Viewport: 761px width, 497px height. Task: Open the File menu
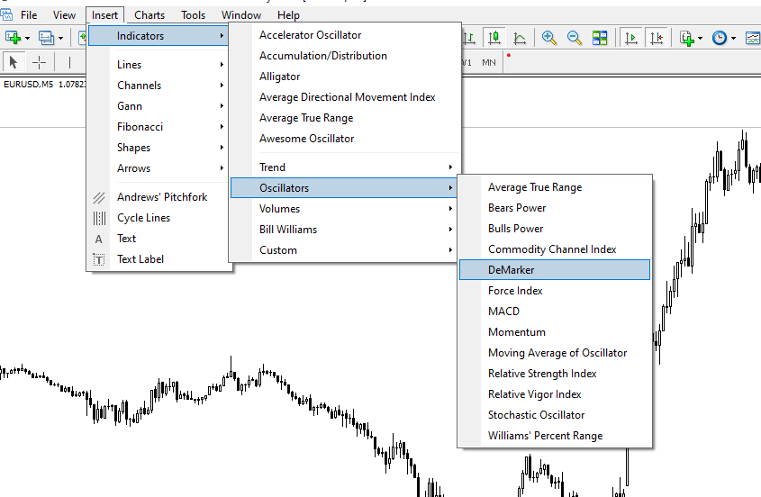pyautogui.click(x=29, y=15)
